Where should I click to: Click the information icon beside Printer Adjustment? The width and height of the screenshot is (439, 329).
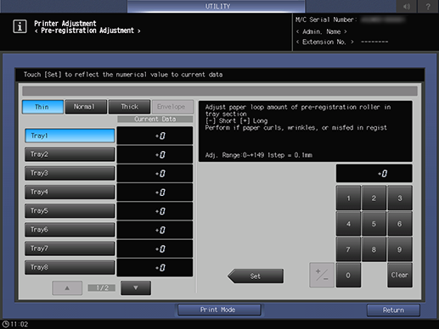pos(20,26)
